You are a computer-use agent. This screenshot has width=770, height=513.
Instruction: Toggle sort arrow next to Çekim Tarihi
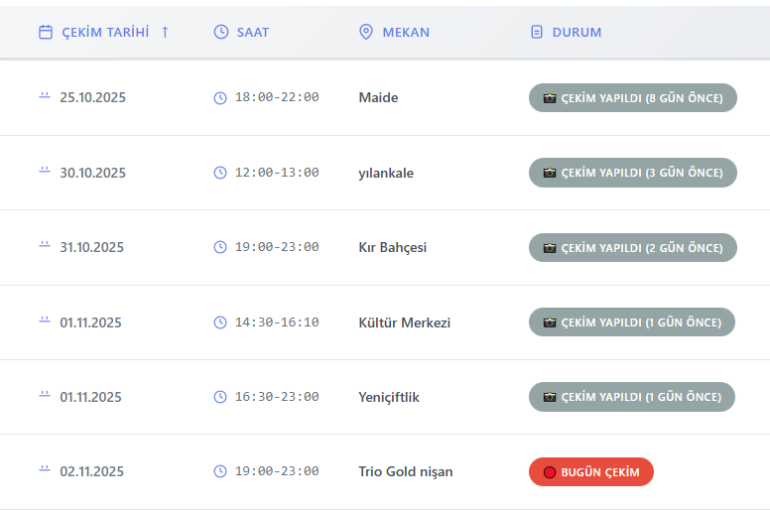tap(165, 32)
